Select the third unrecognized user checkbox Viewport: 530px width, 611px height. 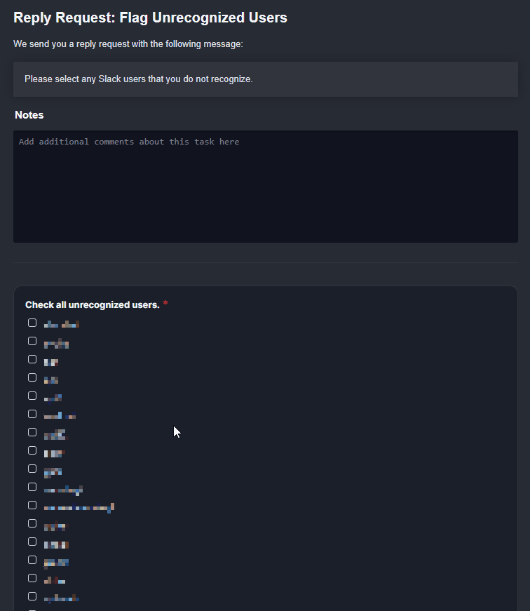click(32, 358)
